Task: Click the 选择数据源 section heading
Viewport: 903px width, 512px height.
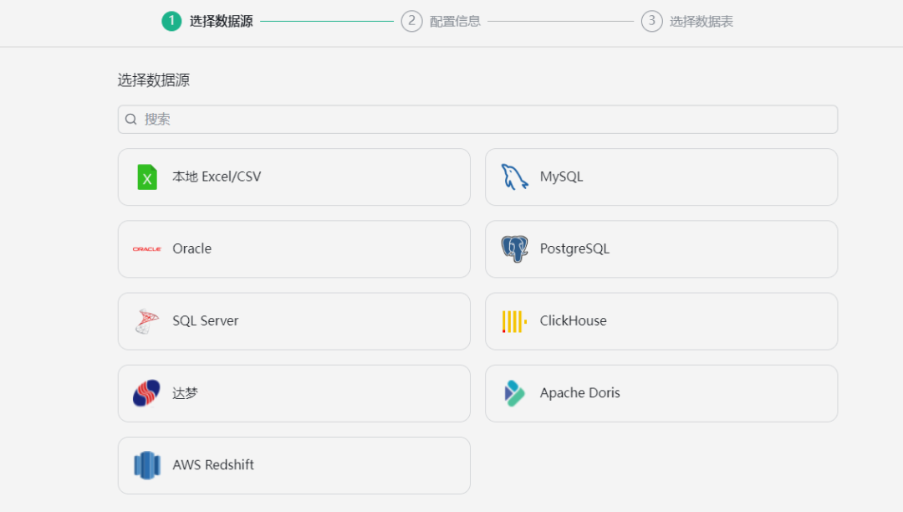Action: (153, 80)
